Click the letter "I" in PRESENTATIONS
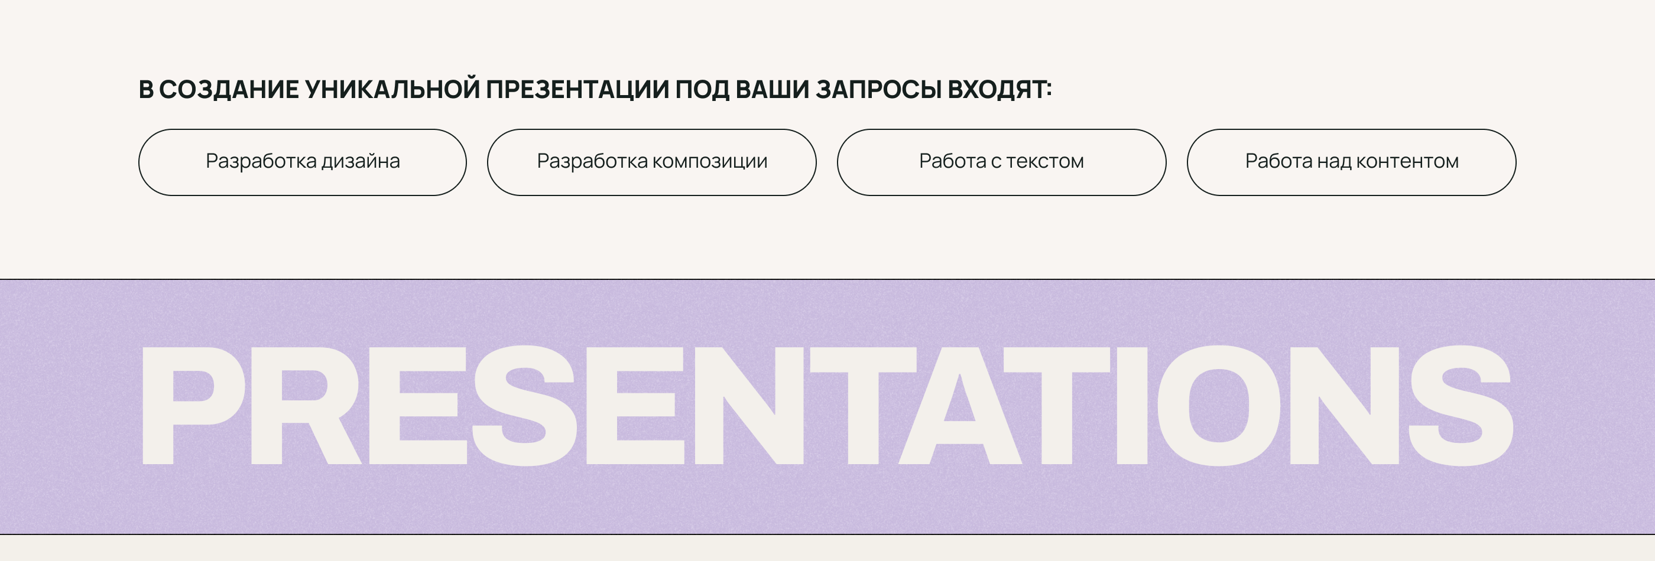This screenshot has width=1655, height=561. [1131, 405]
